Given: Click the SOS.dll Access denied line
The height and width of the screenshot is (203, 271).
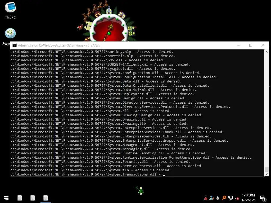Looking at the screenshot, I should tap(87, 60).
